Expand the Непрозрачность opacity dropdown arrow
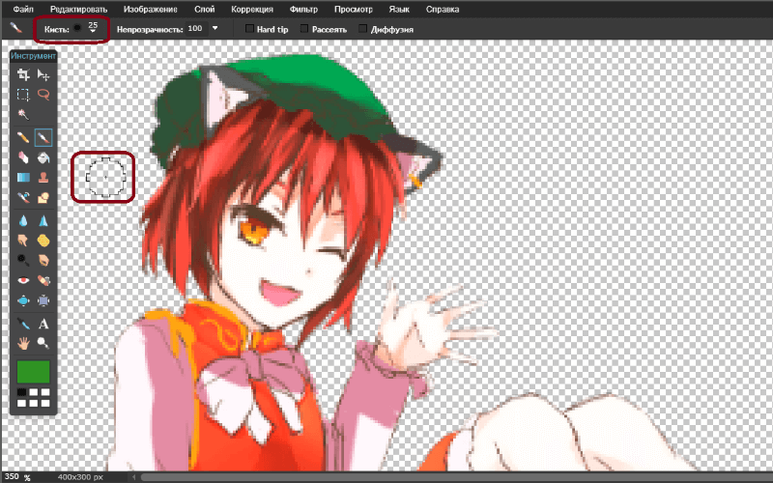The width and height of the screenshot is (773, 483). pos(215,29)
